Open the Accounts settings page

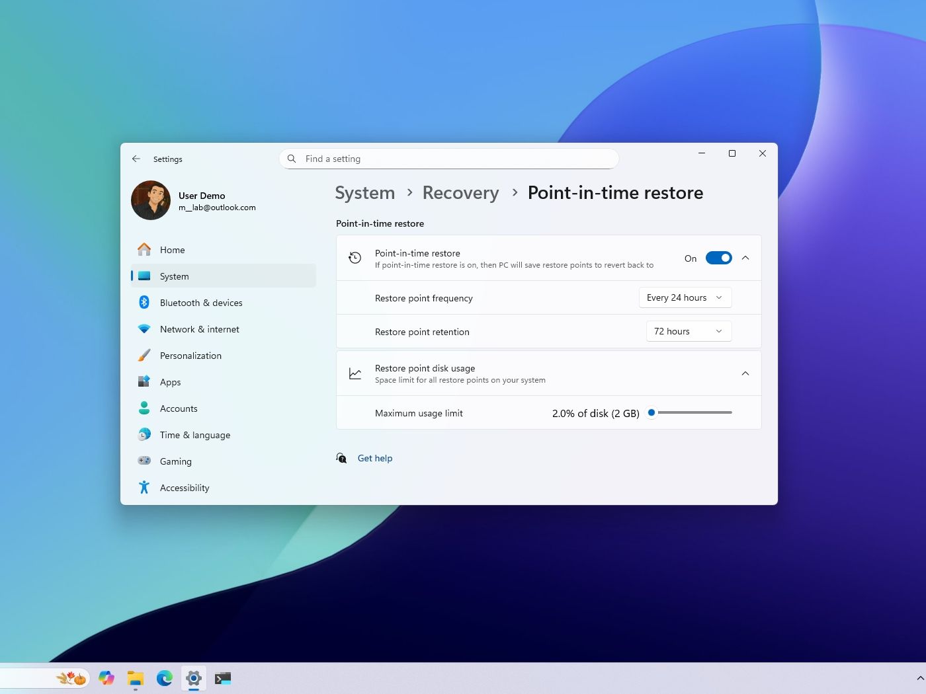click(224, 408)
